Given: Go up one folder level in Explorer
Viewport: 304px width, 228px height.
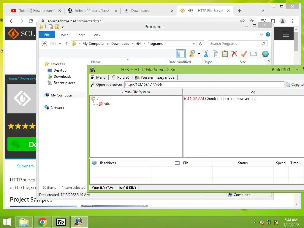Looking at the screenshot, I should pyautogui.click(x=67, y=44).
